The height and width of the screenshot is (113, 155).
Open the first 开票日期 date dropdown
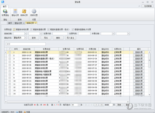click(113, 34)
